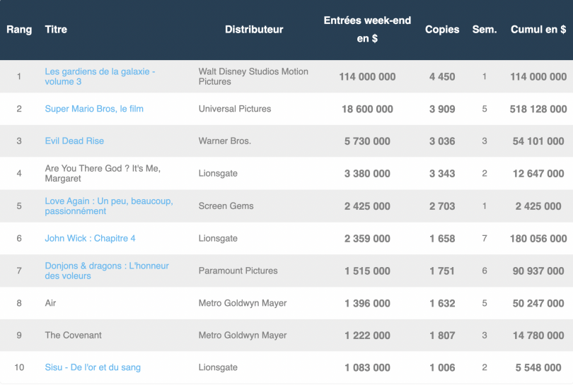The width and height of the screenshot is (573, 385).
Task: Click the Sem. column header
Action: (485, 30)
